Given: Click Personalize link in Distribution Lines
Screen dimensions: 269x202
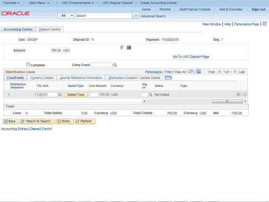Looking at the screenshot, I should pos(153,72).
